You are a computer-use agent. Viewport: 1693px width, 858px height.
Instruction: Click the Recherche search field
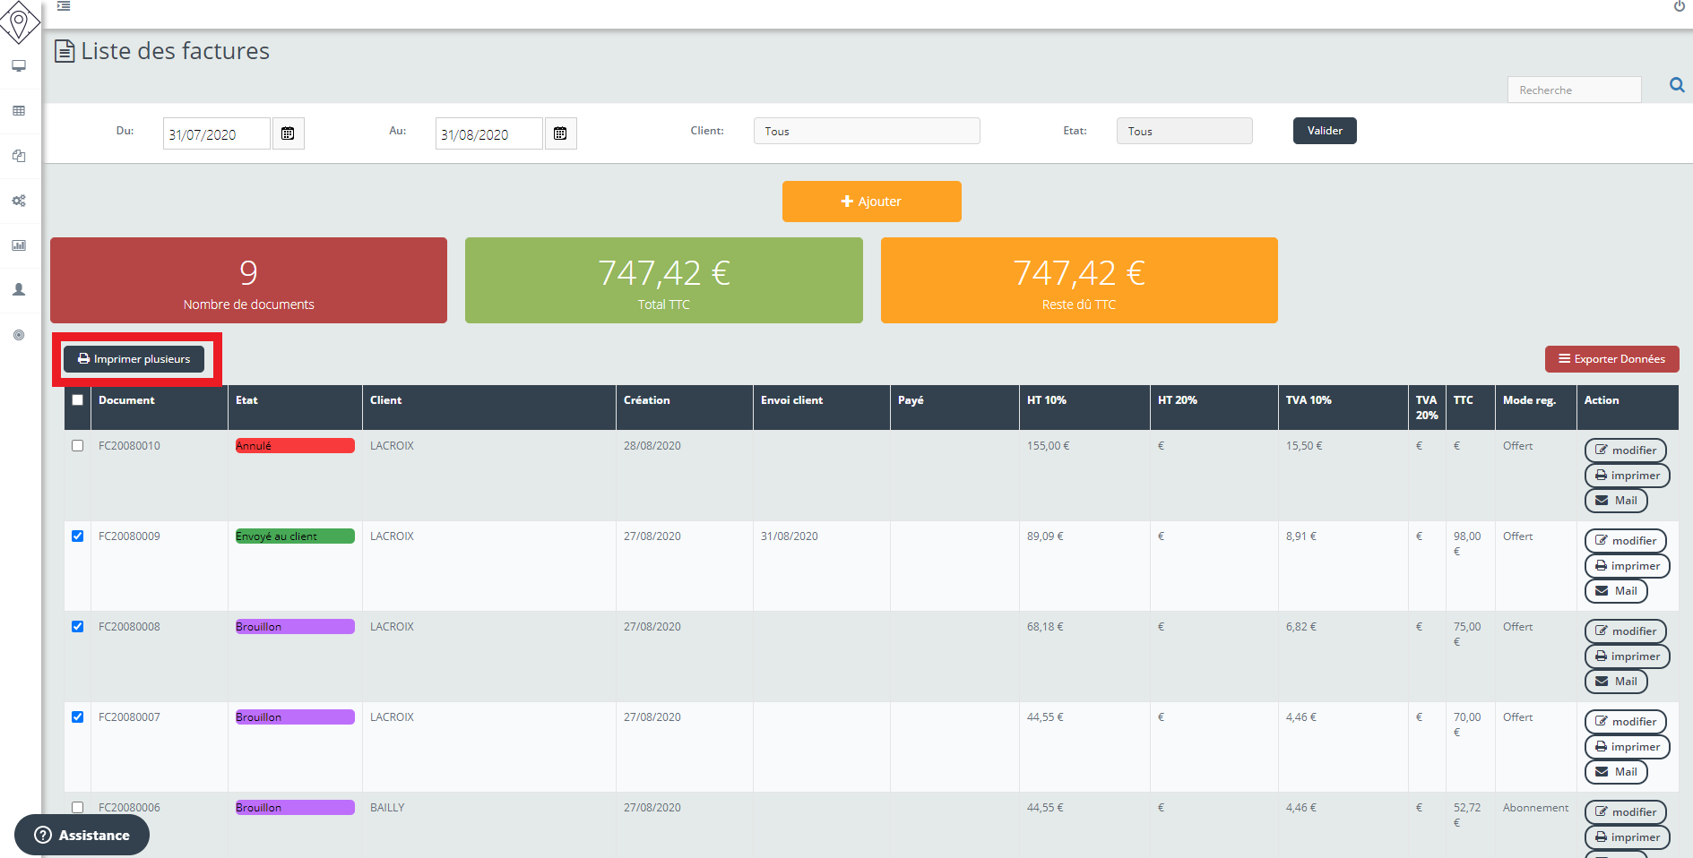click(x=1573, y=90)
